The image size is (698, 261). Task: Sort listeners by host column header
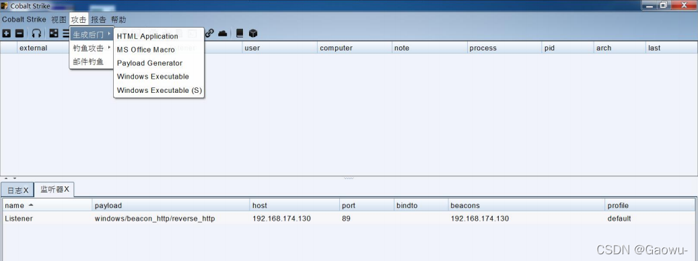pos(295,205)
